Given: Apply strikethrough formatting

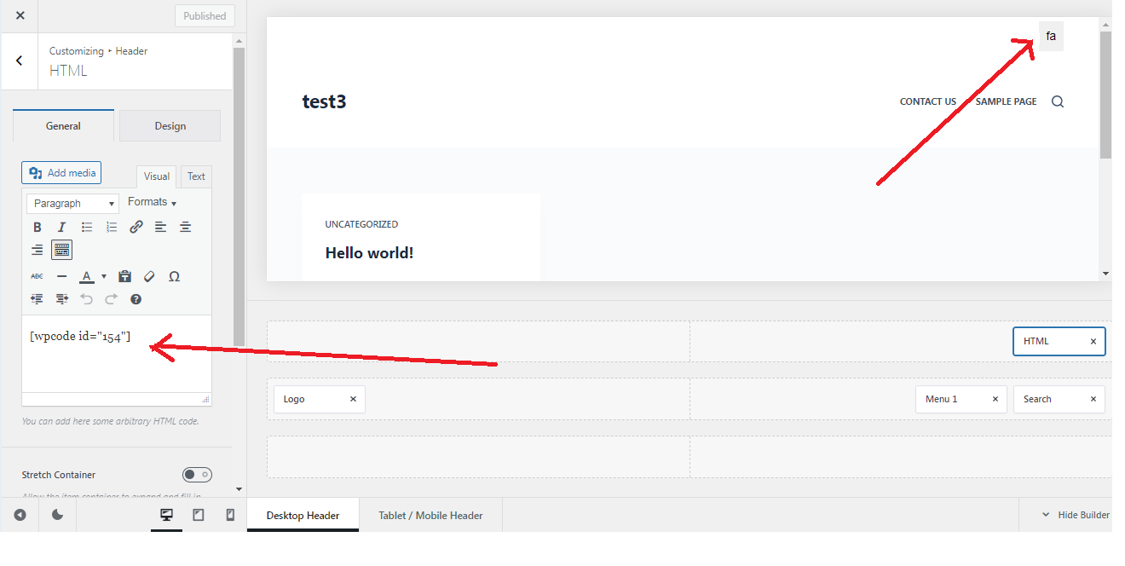Looking at the screenshot, I should coord(37,276).
